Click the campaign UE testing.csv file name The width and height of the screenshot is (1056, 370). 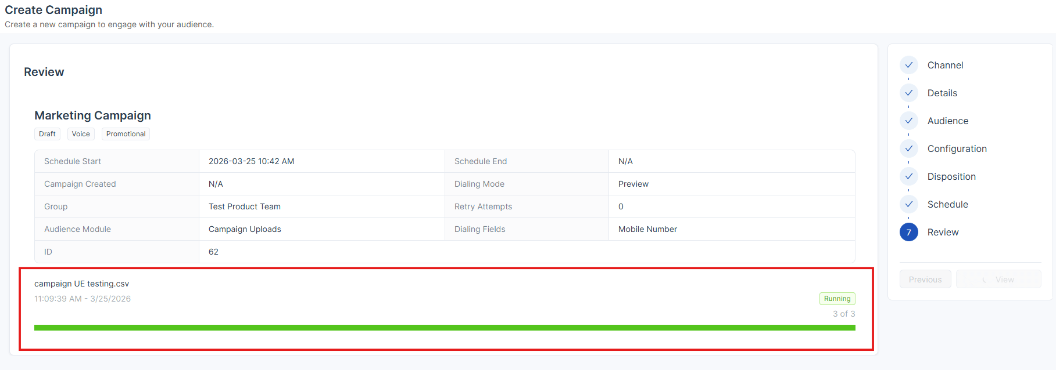point(81,284)
